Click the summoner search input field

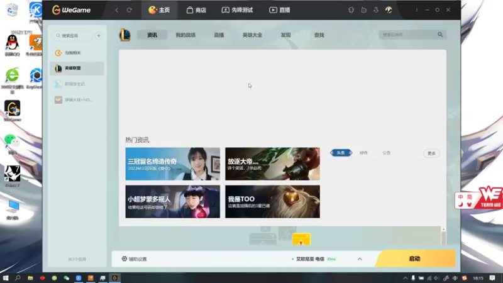tap(407, 35)
